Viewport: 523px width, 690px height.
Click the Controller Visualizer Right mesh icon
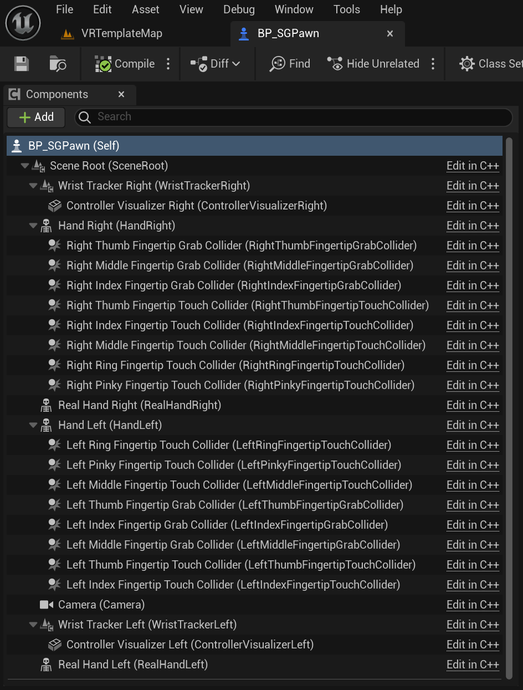coord(54,206)
